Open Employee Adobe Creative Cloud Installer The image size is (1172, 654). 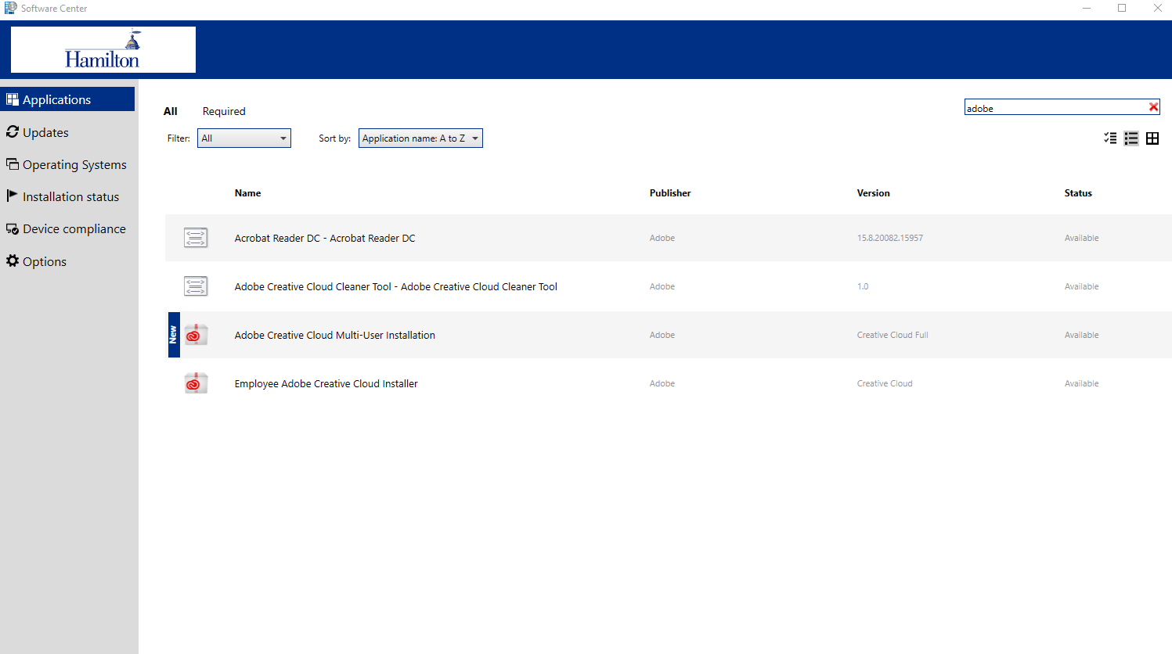(326, 383)
